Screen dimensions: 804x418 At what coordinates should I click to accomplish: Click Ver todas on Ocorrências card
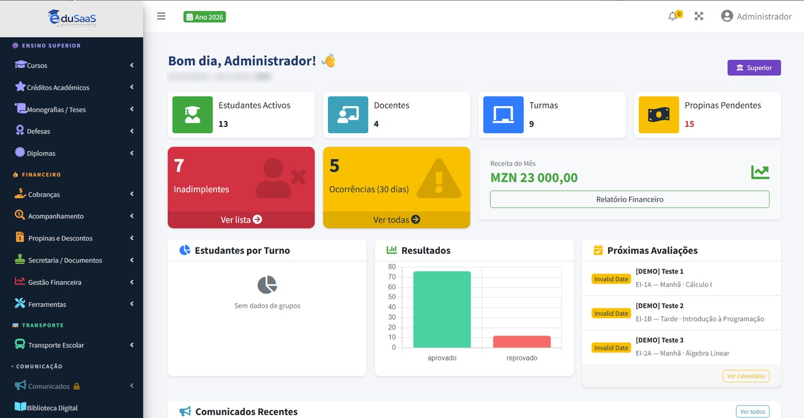click(x=396, y=219)
